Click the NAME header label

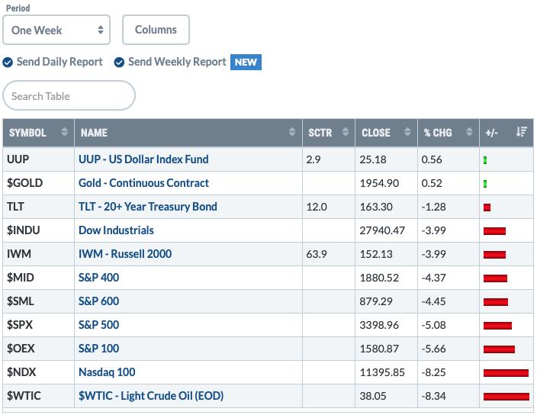coord(94,133)
